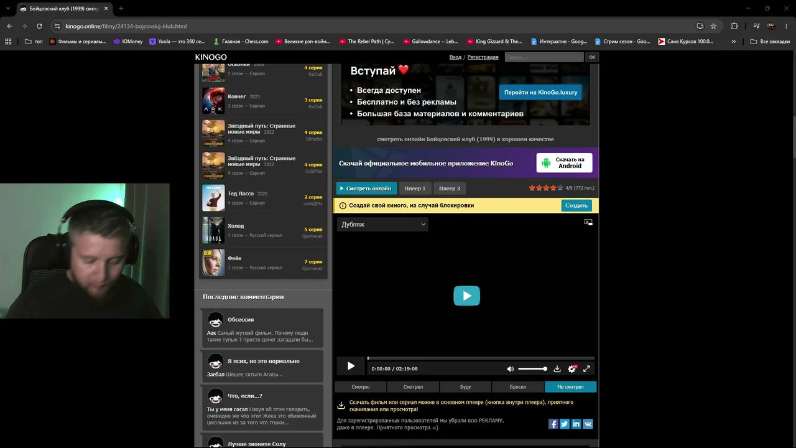796x448 pixels.
Task: Share on VK icon
Action: (588, 424)
